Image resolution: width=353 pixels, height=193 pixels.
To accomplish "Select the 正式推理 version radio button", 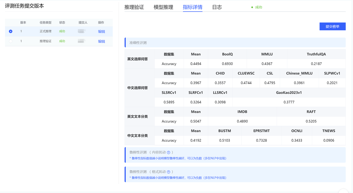I will (11, 31).
